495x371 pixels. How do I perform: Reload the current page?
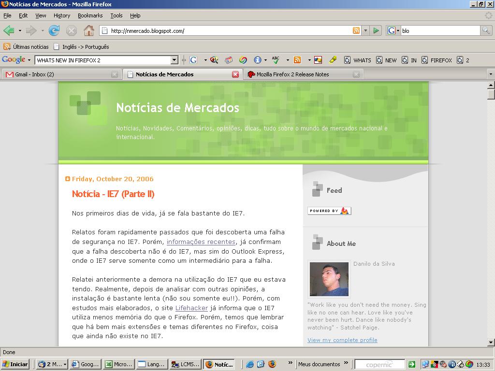click(54, 30)
